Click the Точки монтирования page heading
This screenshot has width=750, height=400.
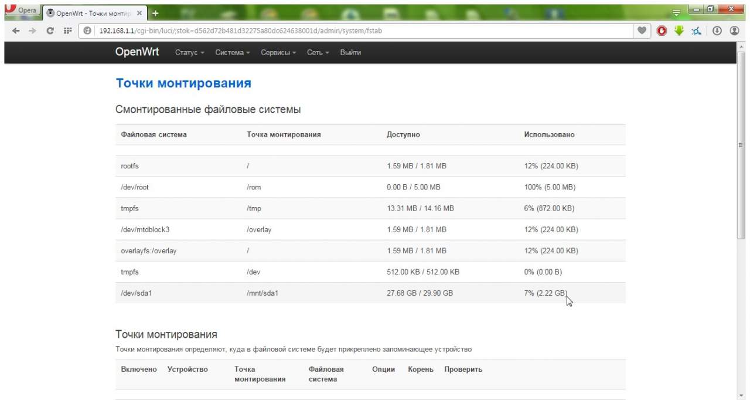point(183,83)
